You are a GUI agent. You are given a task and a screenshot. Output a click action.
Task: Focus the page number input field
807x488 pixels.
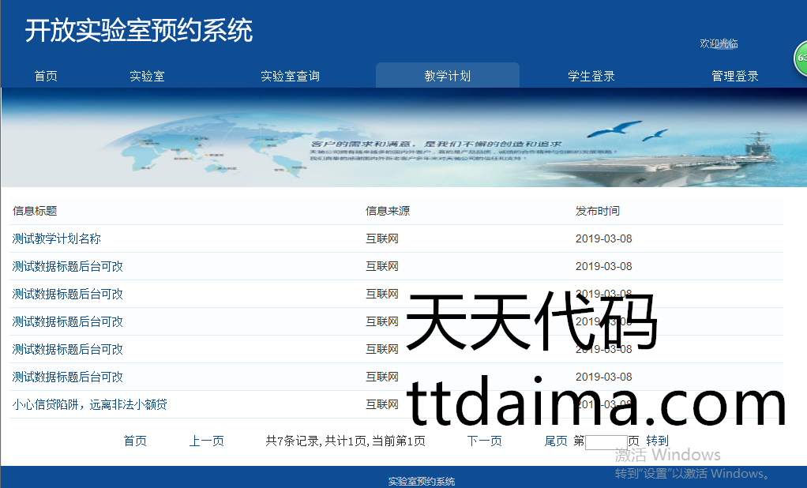(606, 441)
